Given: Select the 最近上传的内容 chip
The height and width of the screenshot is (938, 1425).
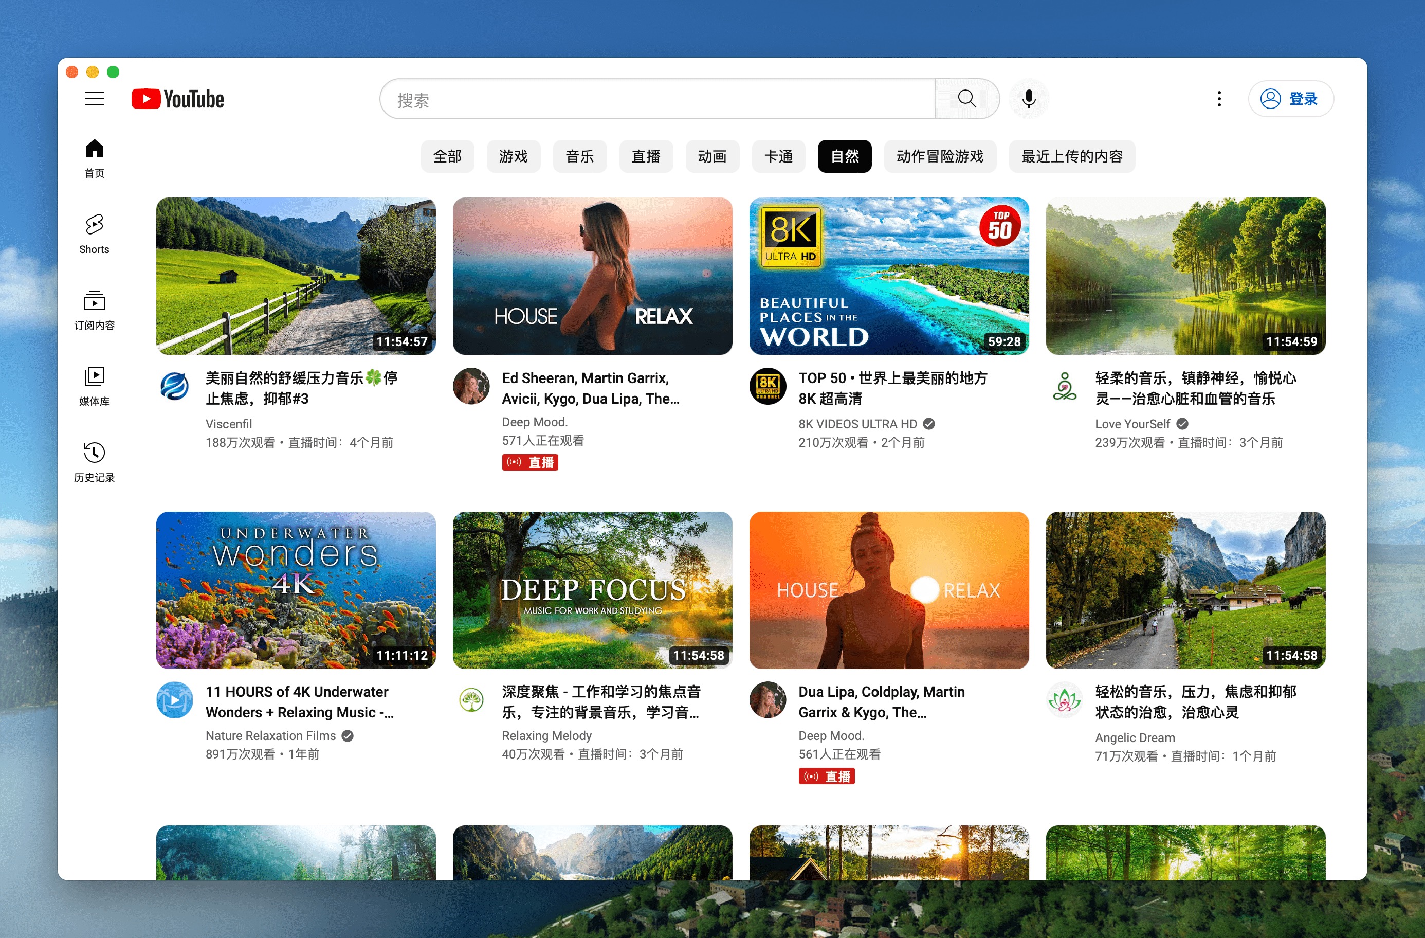Looking at the screenshot, I should [1071, 156].
